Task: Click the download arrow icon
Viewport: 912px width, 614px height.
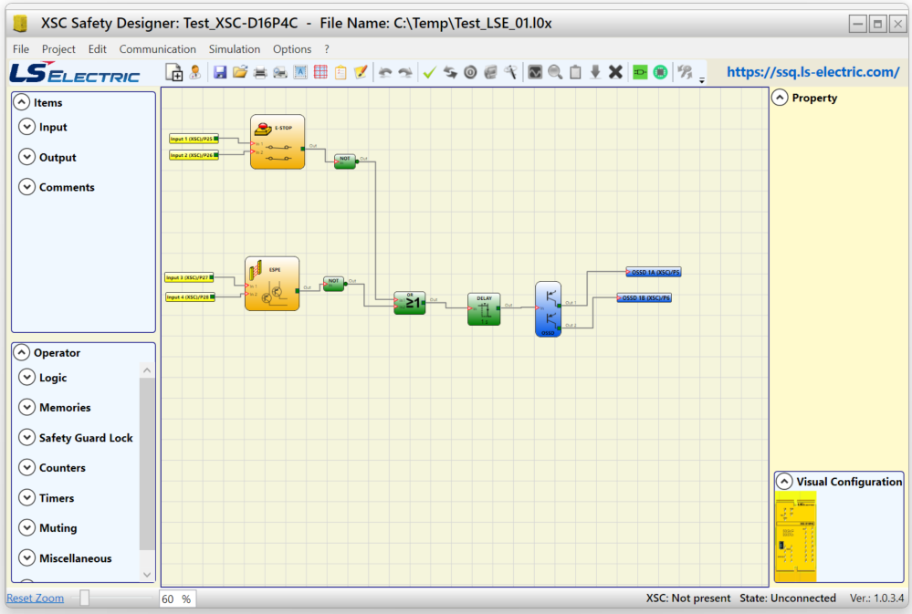Action: (595, 72)
